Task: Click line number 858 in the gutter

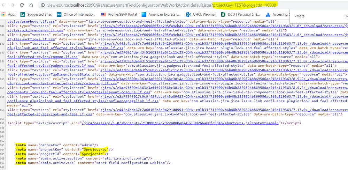Action: (x=3, y=123)
